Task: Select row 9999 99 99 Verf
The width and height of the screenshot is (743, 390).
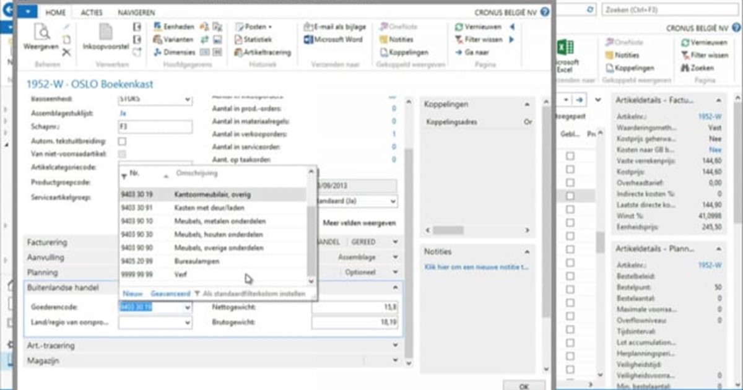Action: [x=213, y=274]
